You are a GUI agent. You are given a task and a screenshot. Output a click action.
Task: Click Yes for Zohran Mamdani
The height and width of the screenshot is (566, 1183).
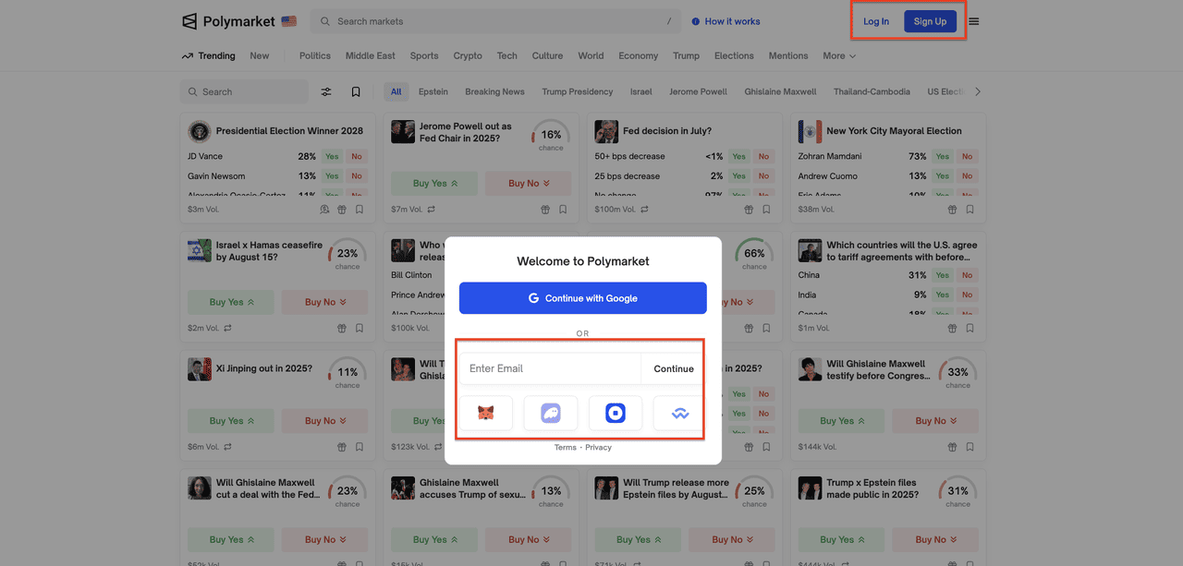942,156
